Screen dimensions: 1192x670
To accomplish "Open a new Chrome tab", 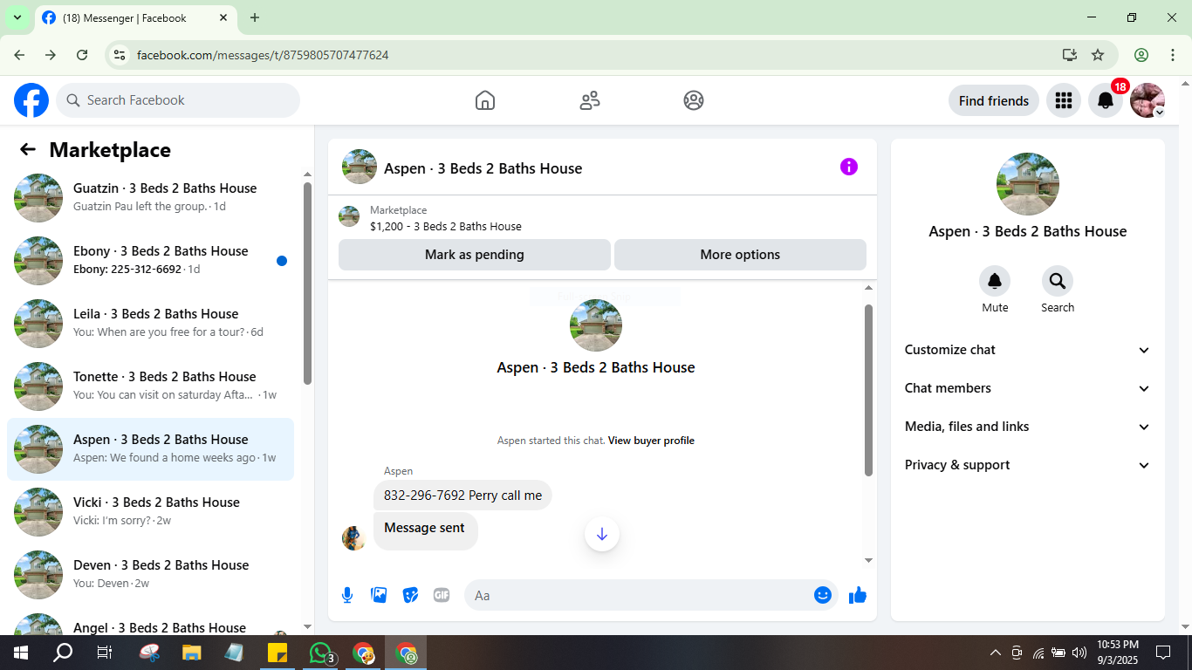I will click(x=255, y=17).
